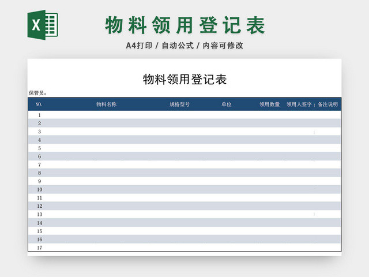369x277 pixels.
Task: Click row number 15 cell
Action: coord(39,231)
